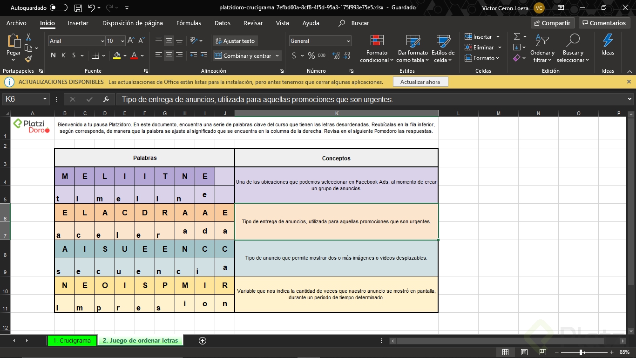This screenshot has height=358, width=636.
Task: Open the Eliminar cells dropdown
Action: [x=500, y=48]
